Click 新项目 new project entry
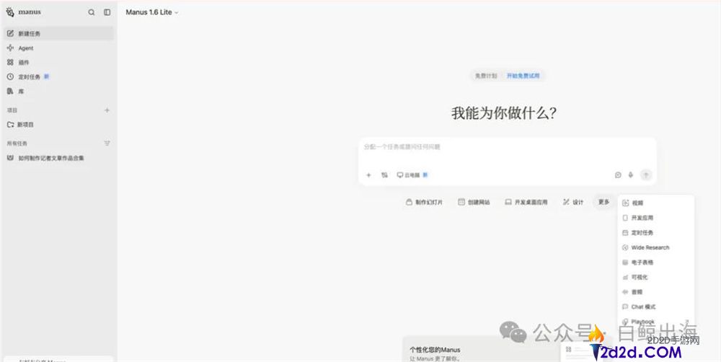Screen dimensions: 721x362 click(x=58, y=125)
